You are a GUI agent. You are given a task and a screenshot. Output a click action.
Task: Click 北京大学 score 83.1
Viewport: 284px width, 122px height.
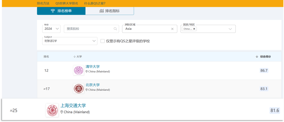click(264, 89)
